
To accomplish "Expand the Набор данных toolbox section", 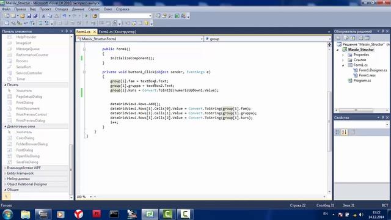I will tap(5, 179).
